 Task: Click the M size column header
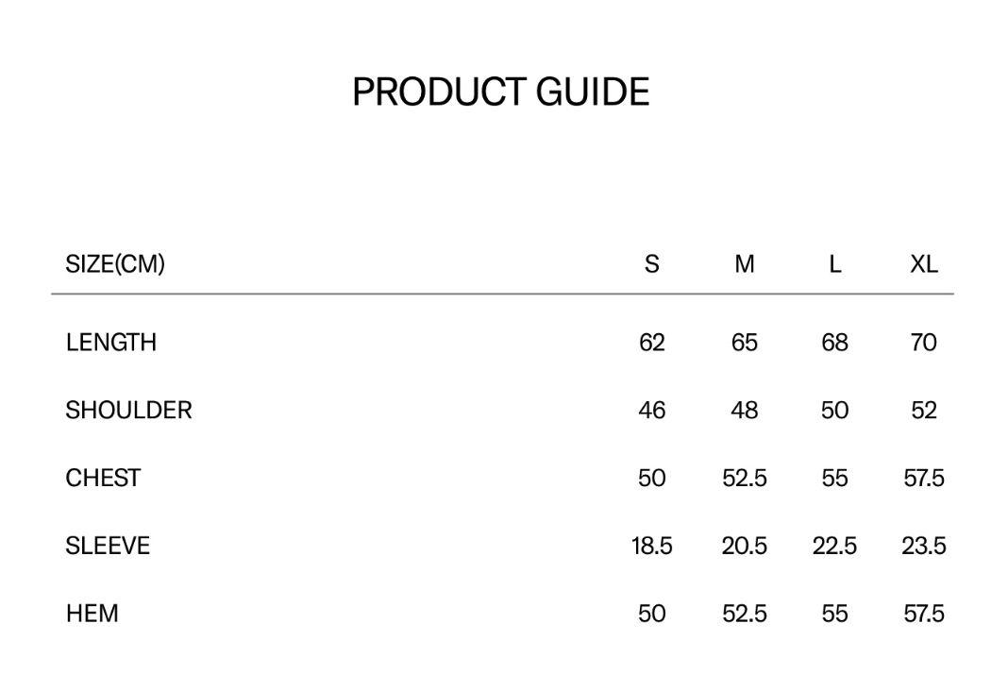coord(745,263)
